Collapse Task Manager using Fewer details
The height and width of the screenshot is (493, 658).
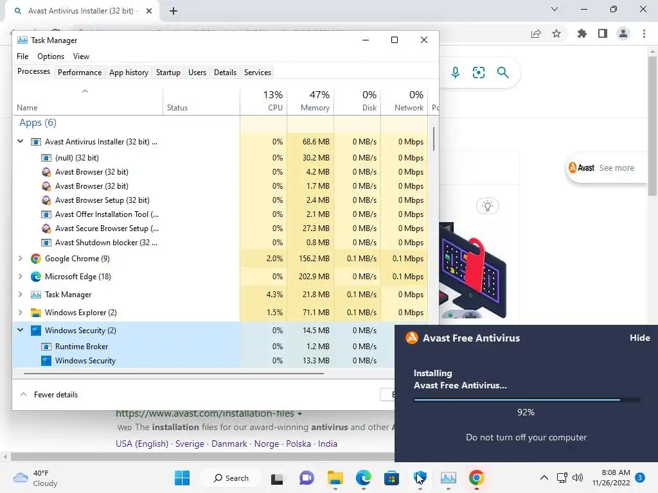pos(49,395)
